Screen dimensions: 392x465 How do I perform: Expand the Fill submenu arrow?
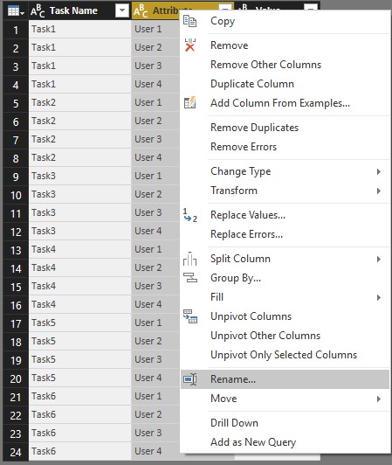point(378,297)
